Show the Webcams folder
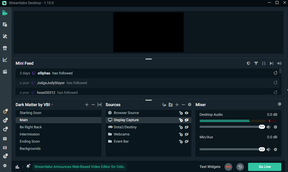This screenshot has width=288, height=172. click(187, 134)
